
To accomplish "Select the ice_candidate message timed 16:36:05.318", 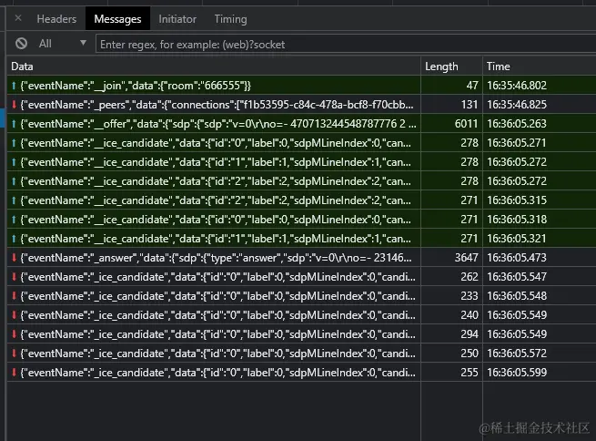I will pos(301,220).
